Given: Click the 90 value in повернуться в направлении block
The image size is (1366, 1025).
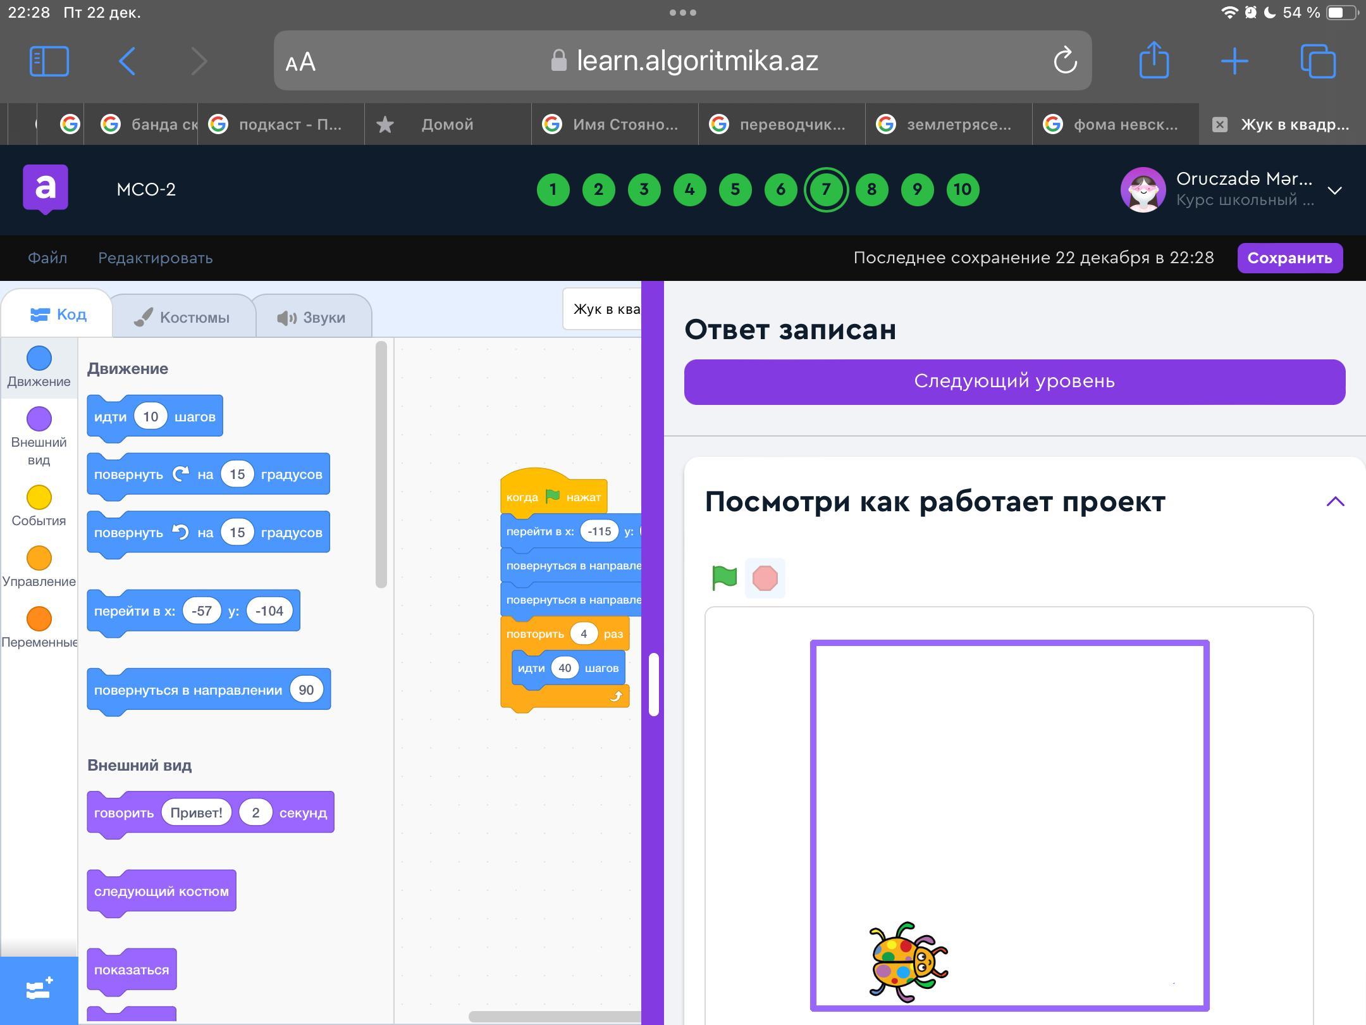Looking at the screenshot, I should point(306,690).
